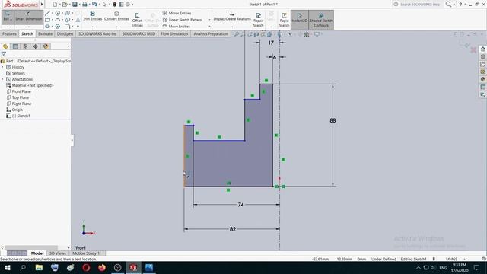Select the Sketch Fillet tool

[68, 26]
